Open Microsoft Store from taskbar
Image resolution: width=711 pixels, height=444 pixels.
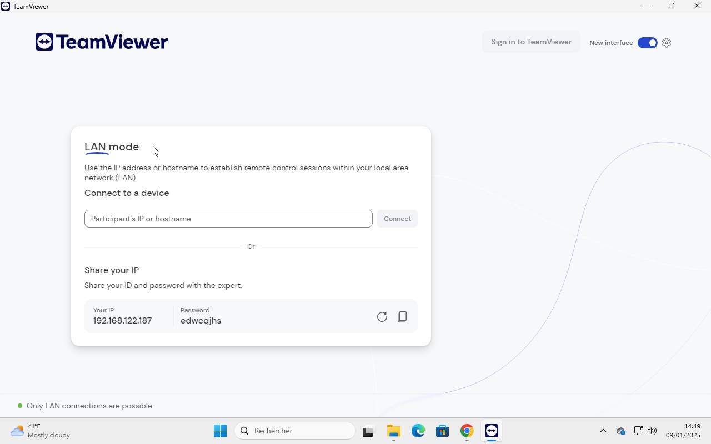[x=443, y=431]
